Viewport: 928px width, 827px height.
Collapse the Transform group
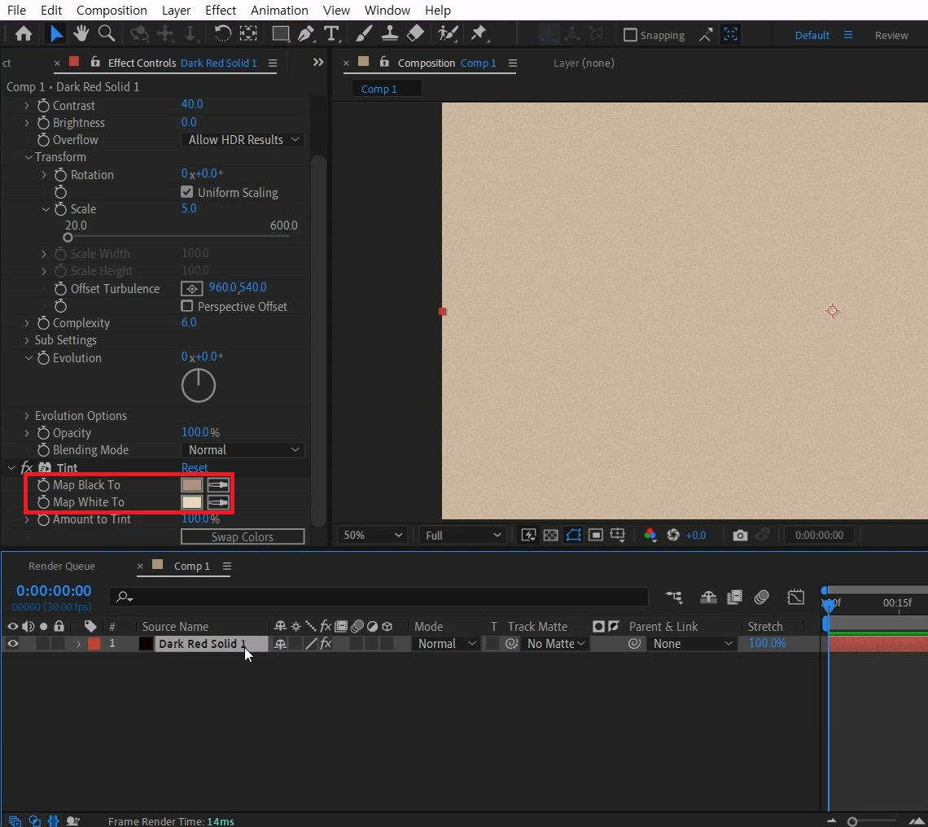(x=28, y=157)
